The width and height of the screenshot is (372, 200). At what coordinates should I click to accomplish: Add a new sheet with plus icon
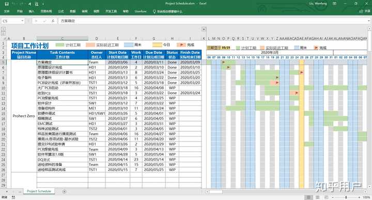(x=64, y=191)
